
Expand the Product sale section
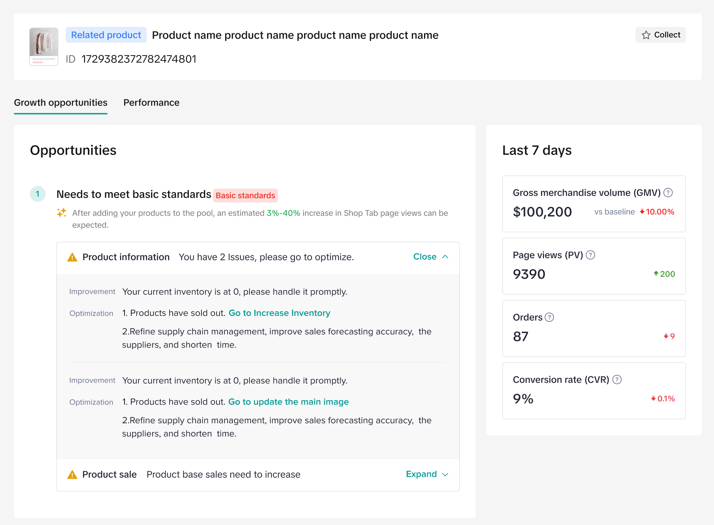tap(421, 474)
